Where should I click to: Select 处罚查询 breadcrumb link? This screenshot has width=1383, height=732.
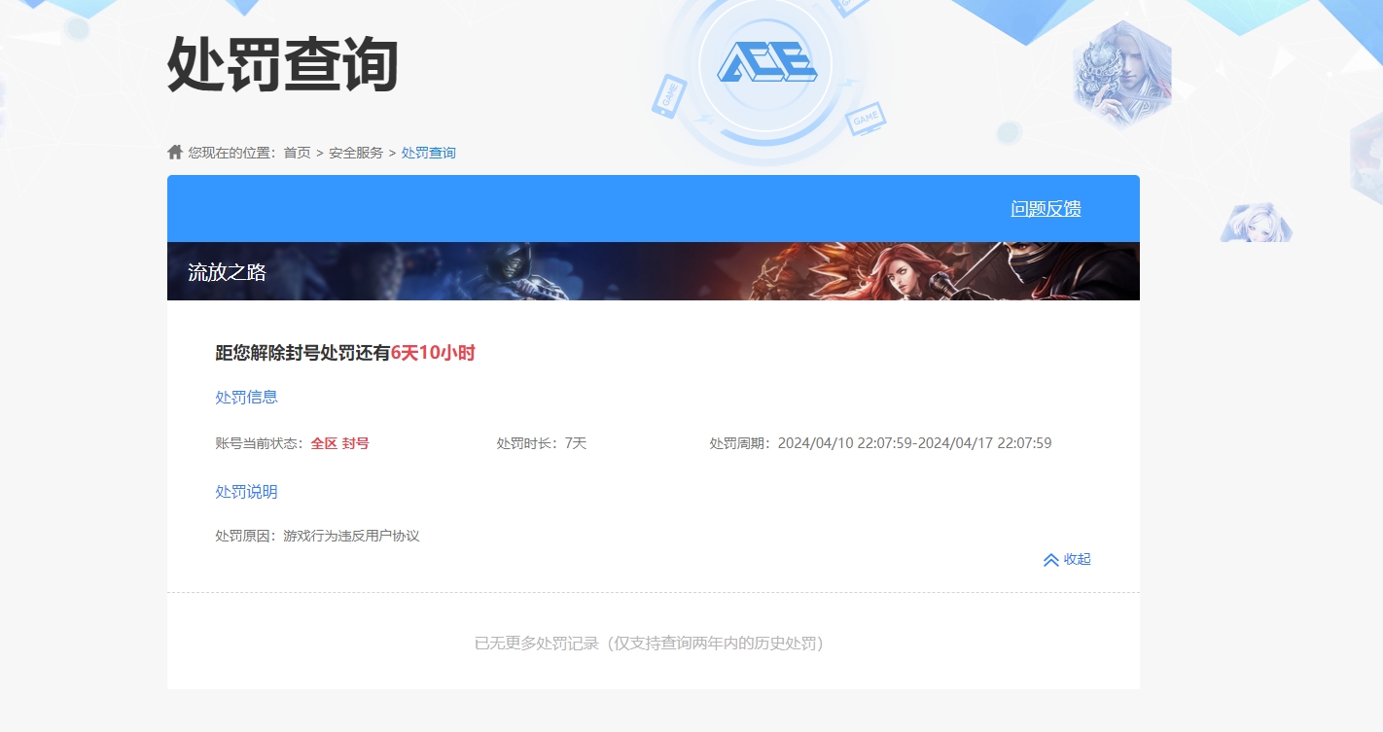tap(429, 153)
